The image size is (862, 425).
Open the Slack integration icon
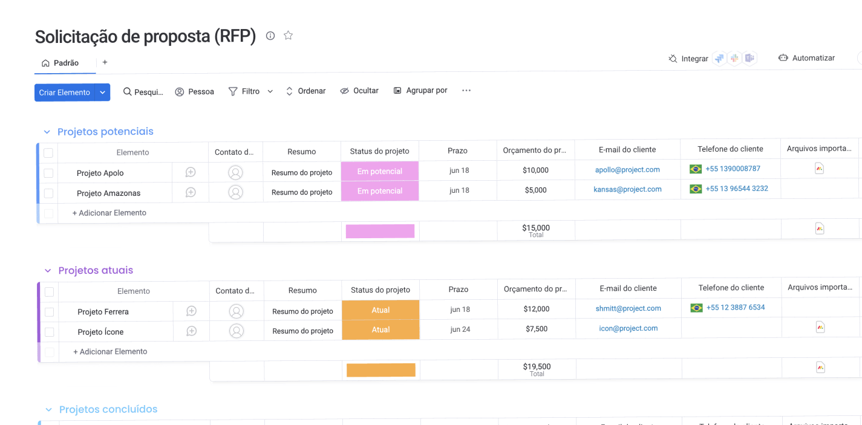(734, 58)
